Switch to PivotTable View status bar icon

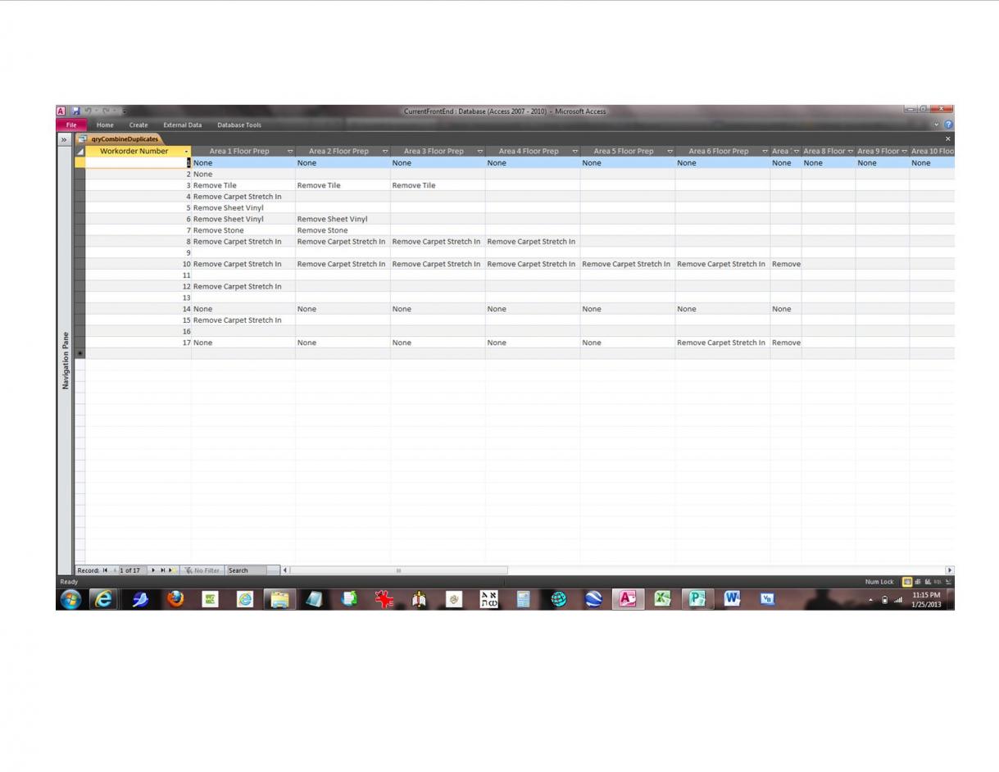(918, 582)
